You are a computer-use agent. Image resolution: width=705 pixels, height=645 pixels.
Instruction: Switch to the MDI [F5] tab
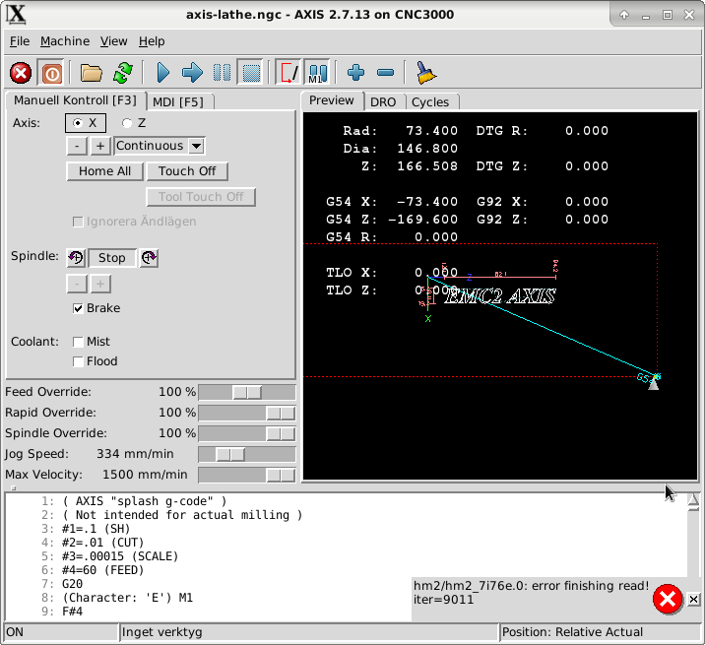point(178,102)
